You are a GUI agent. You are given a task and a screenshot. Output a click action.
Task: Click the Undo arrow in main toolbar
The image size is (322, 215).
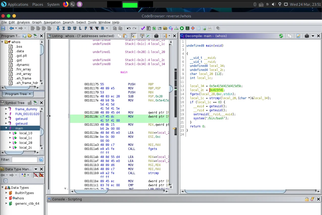(129, 28)
